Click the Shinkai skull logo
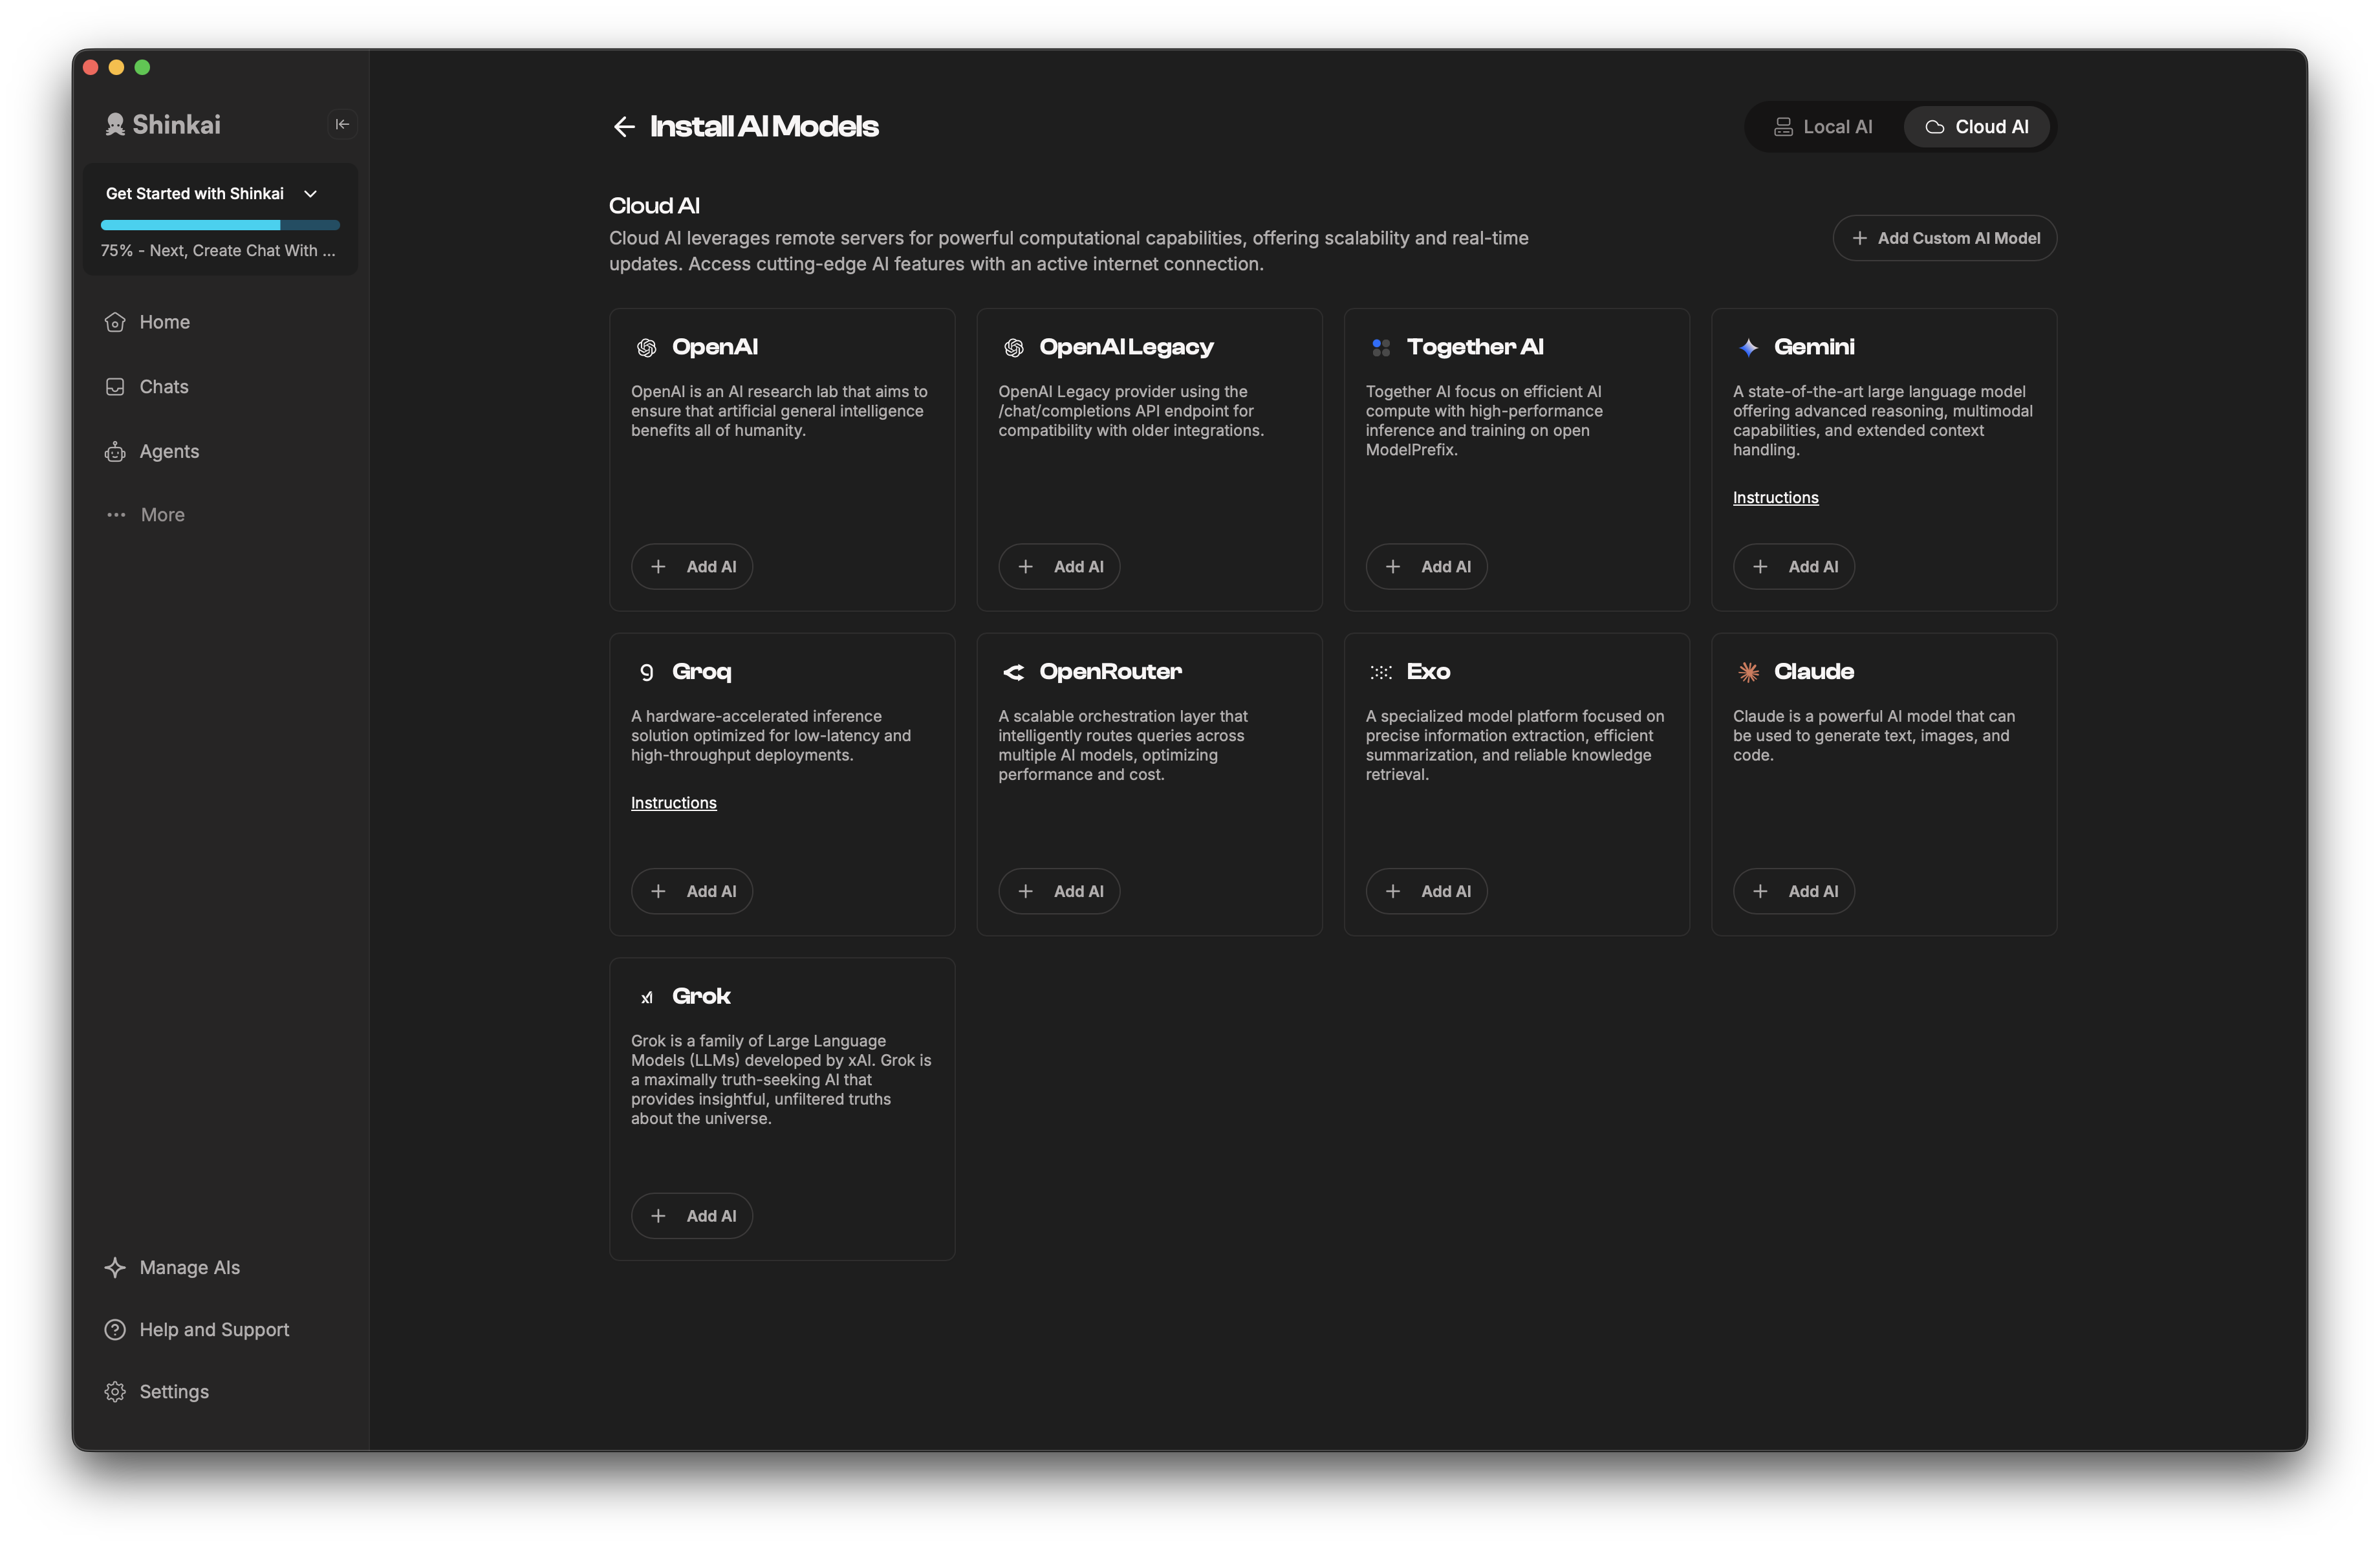The width and height of the screenshot is (2380, 1547). (x=115, y=124)
